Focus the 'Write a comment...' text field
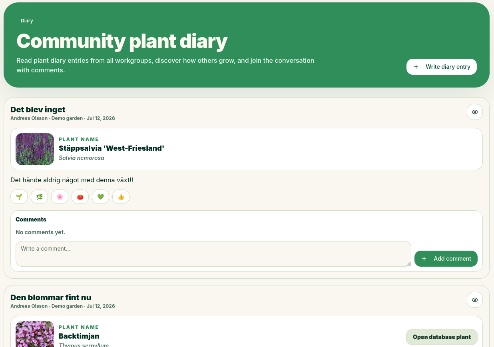The width and height of the screenshot is (494, 347). 213,254
